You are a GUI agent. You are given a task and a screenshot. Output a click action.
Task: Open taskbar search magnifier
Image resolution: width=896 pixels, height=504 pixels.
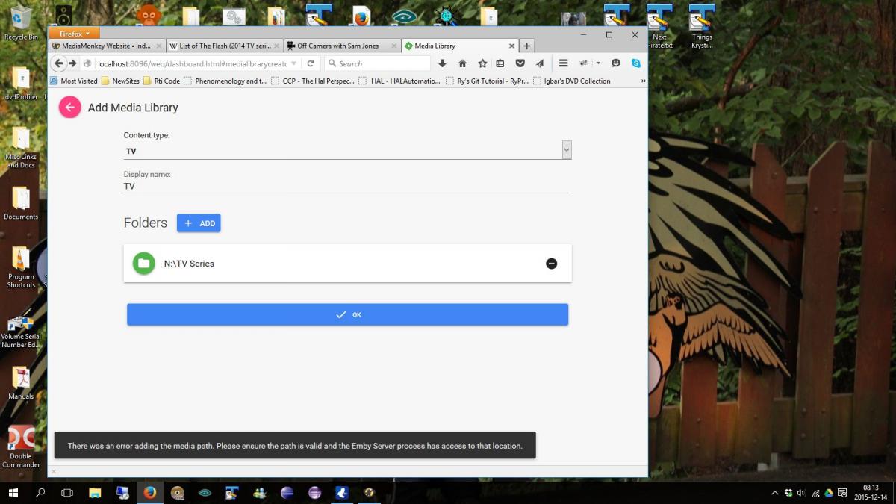[x=40, y=493]
